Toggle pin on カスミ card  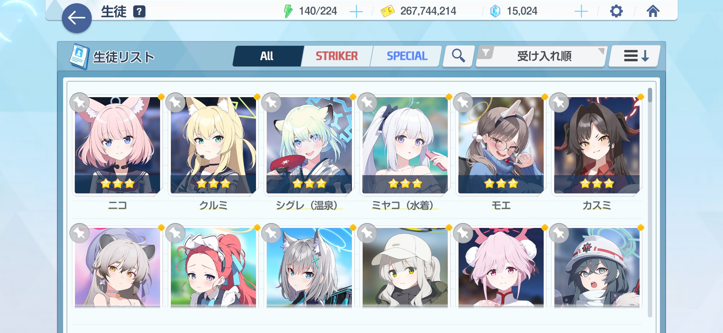click(559, 102)
